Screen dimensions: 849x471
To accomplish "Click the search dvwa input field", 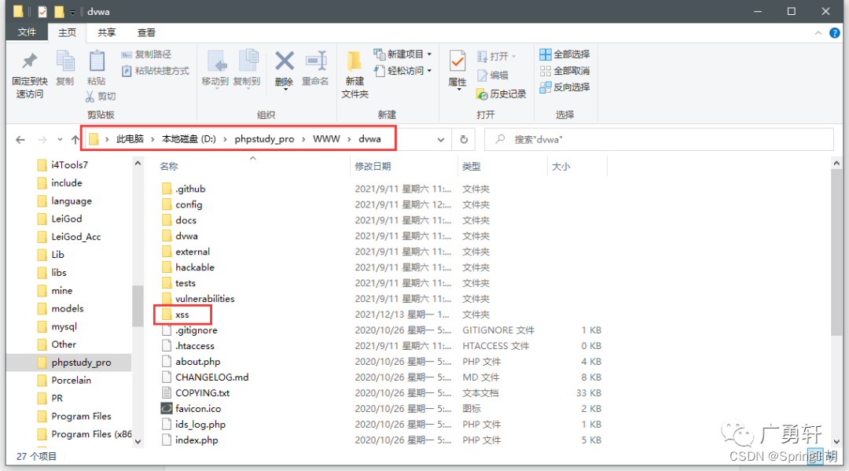I will coord(659,140).
